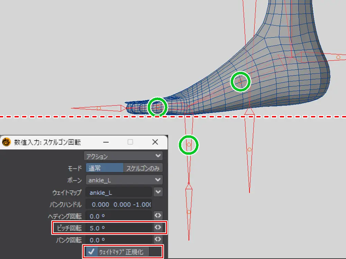Image resolution: width=346 pixels, height=259 pixels.
Task: Click the arrows icon beside ヘディング回転
Action: (x=158, y=215)
